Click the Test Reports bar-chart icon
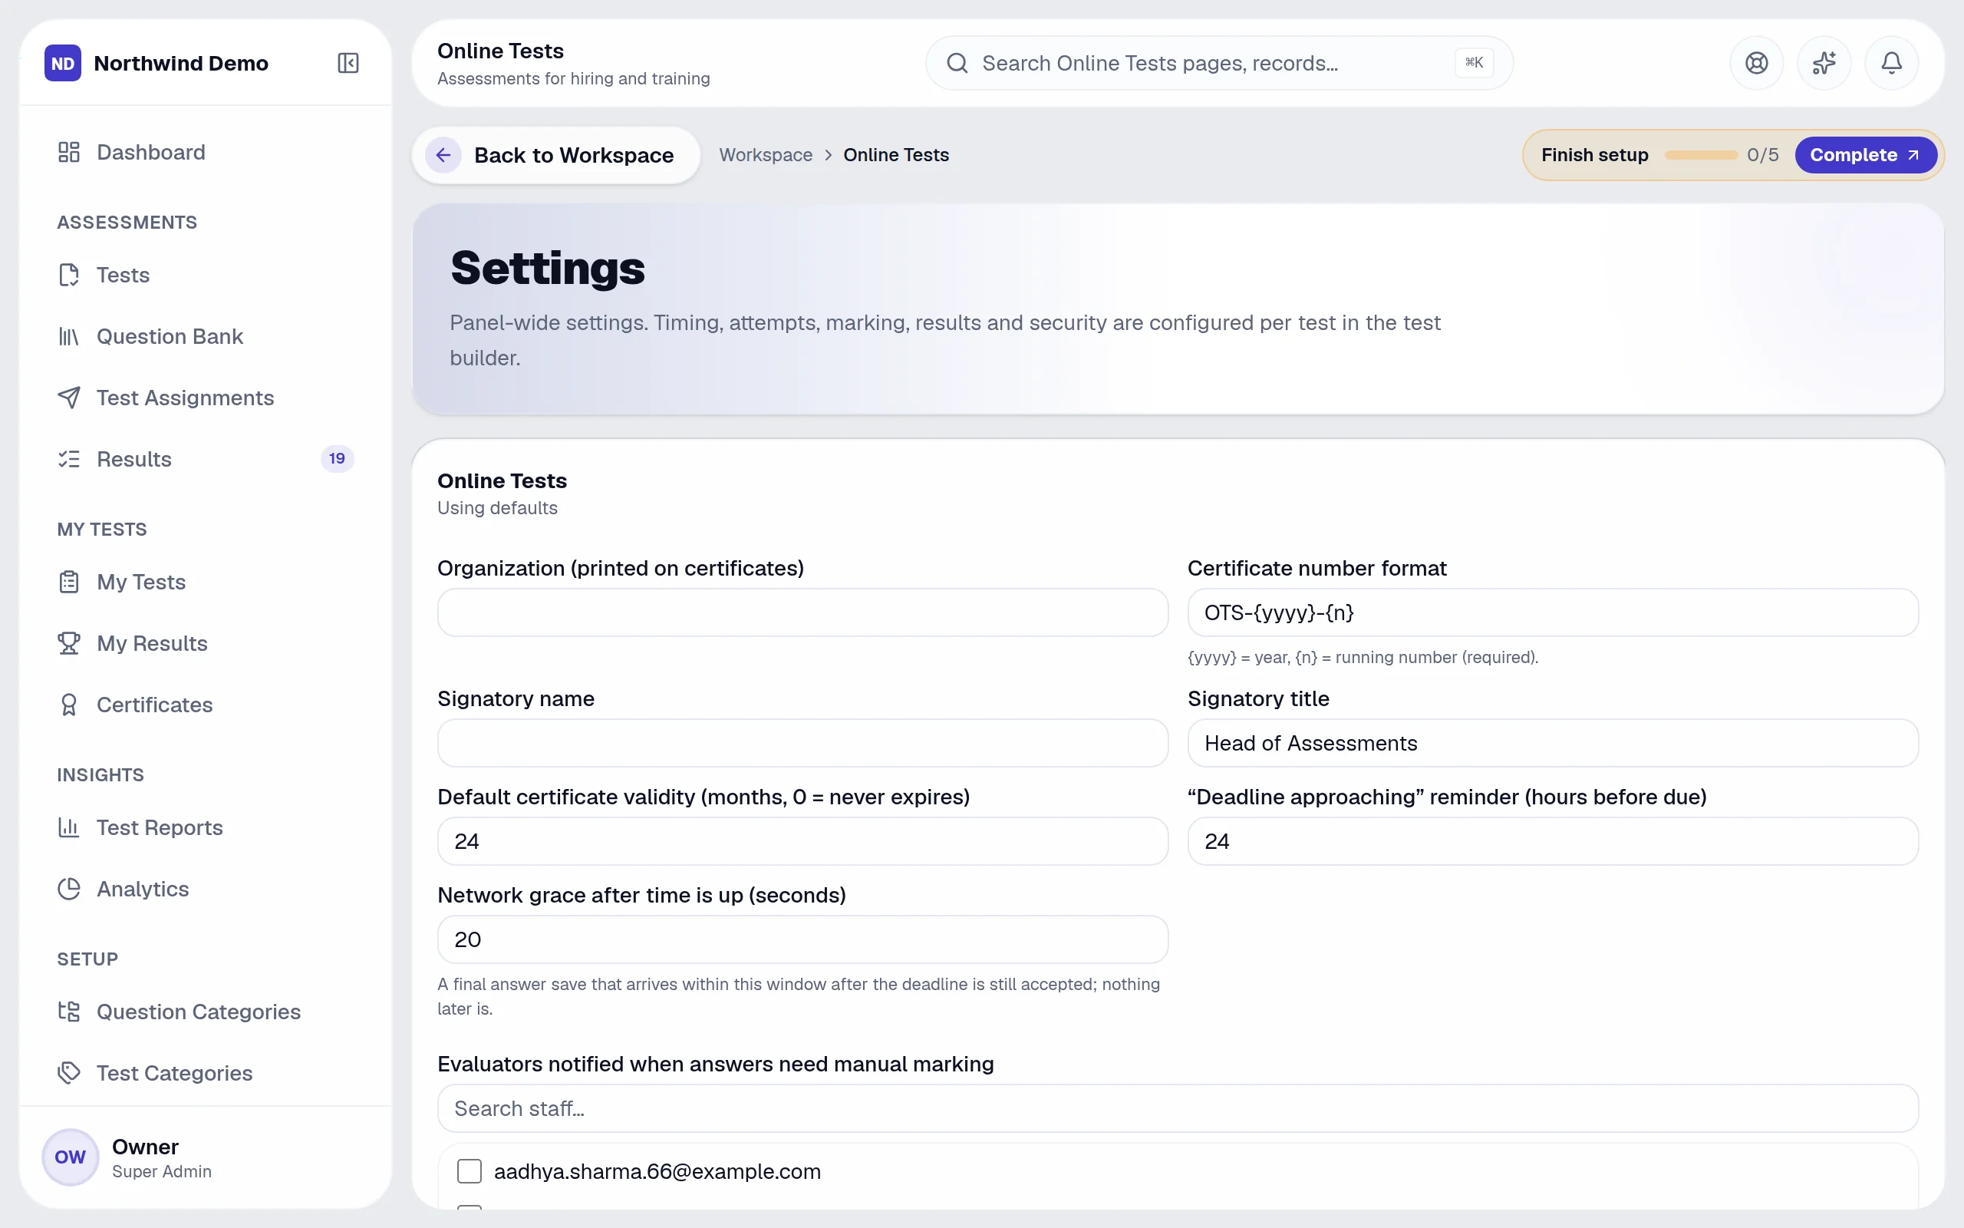Screen dimensions: 1964x1228 tap(69, 827)
